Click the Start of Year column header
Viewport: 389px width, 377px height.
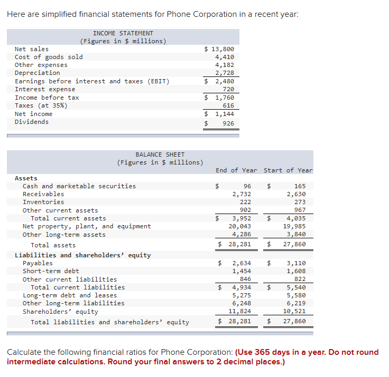click(288, 170)
